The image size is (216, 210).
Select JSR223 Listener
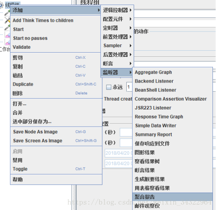pos(173,108)
